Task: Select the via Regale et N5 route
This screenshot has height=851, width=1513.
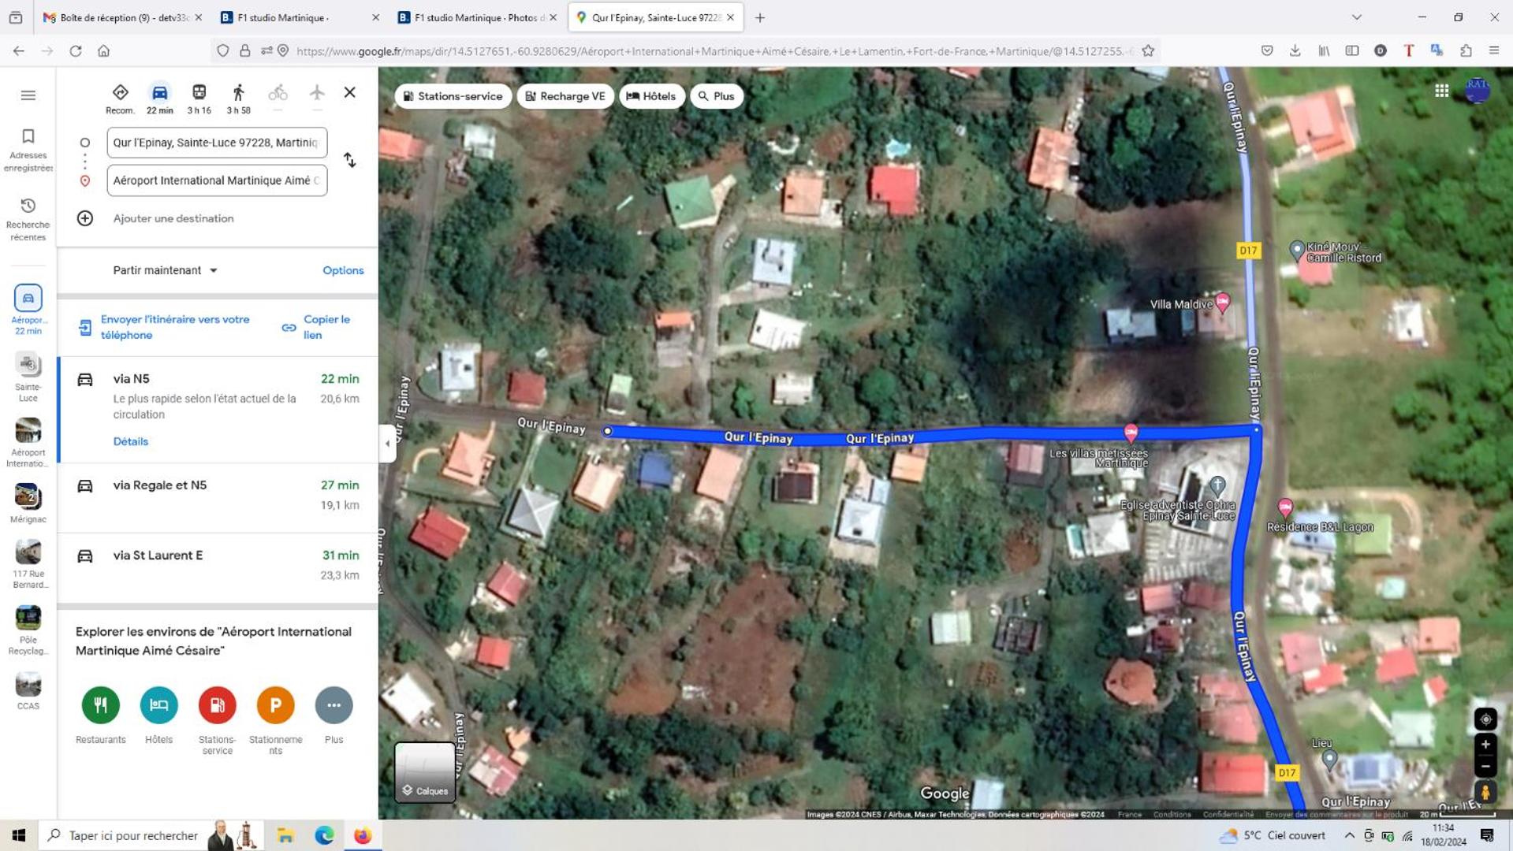Action: 218,495
